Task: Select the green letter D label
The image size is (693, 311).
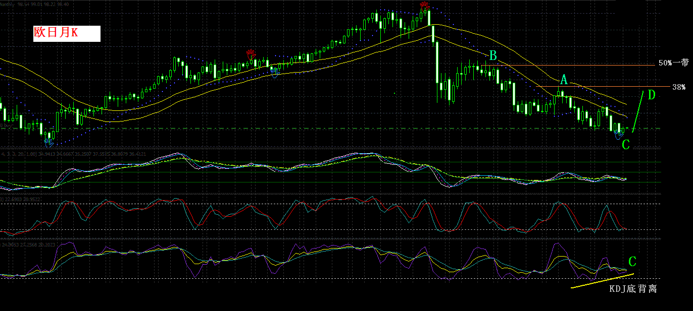Action: (651, 95)
